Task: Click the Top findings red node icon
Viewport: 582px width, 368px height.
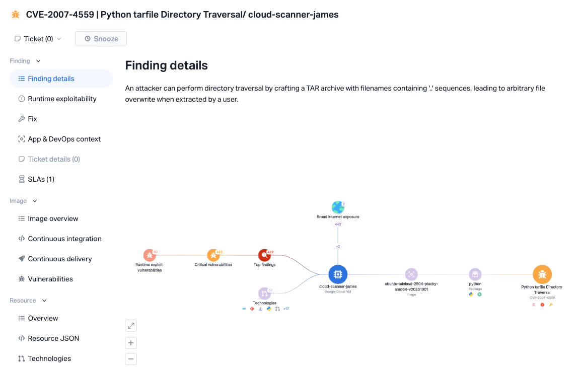Action: [264, 255]
